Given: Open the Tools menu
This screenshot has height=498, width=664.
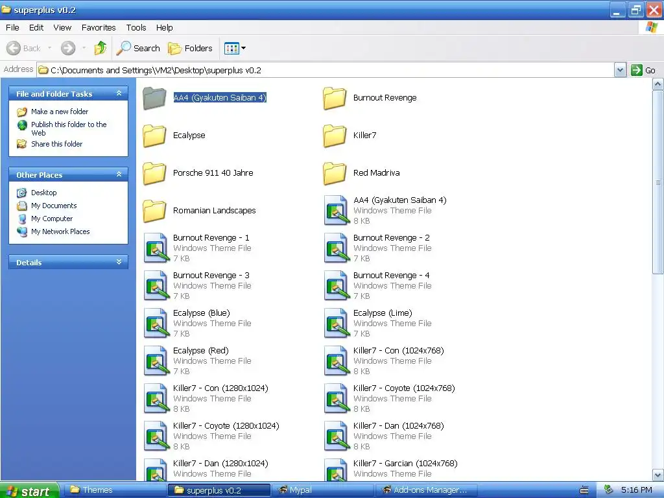Looking at the screenshot, I should (x=136, y=27).
